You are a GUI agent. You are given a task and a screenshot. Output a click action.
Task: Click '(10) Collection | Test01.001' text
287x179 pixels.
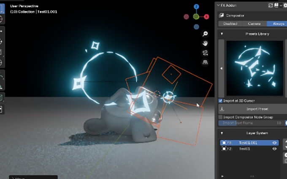(x=33, y=12)
